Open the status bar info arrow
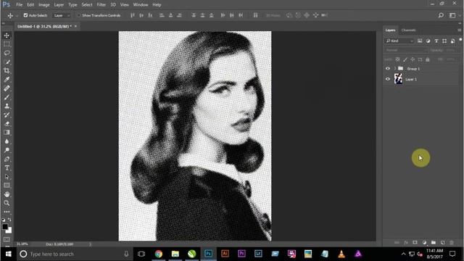Viewport: 464px width, 261px height. [90, 244]
